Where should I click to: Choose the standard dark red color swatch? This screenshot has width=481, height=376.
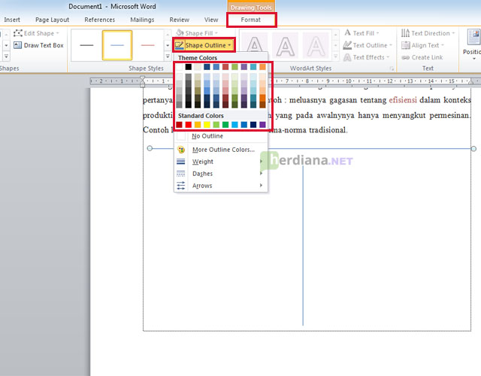coord(179,125)
